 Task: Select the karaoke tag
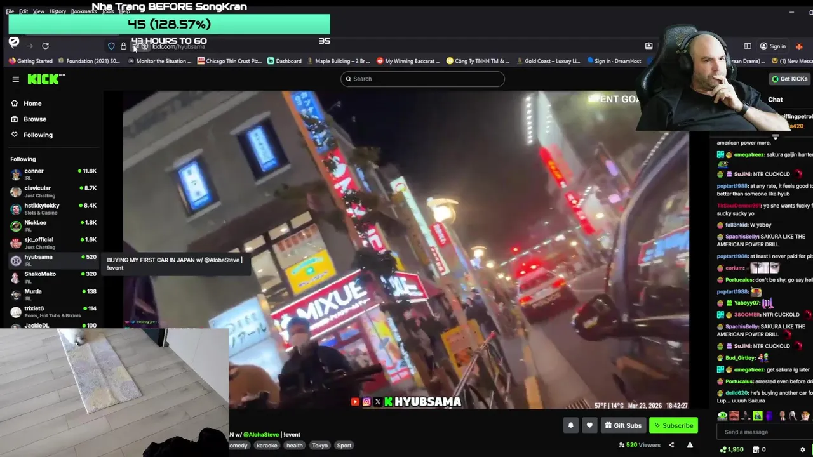267,446
